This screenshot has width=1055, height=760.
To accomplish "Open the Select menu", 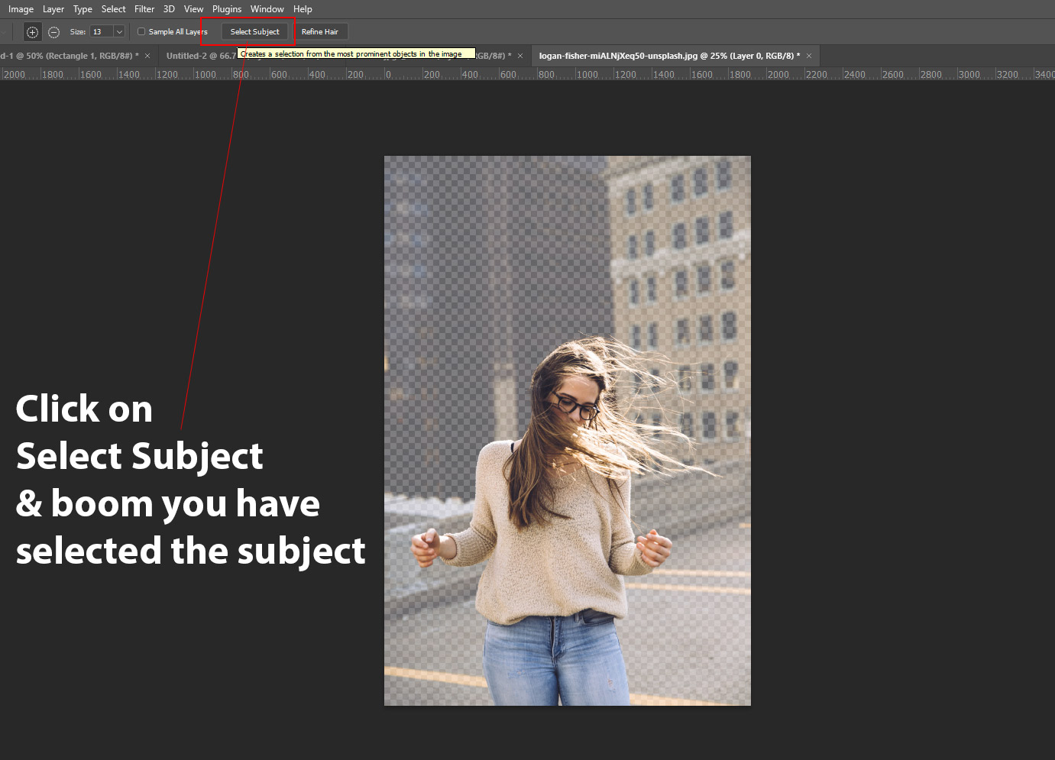I will (113, 9).
